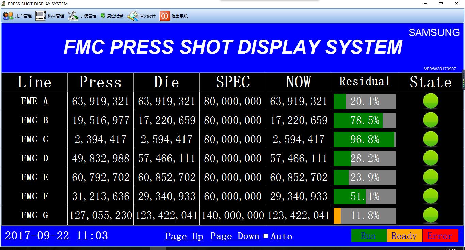This screenshot has height=250, width=465.
Task: Click the app icon in title bar
Action: 3,4
